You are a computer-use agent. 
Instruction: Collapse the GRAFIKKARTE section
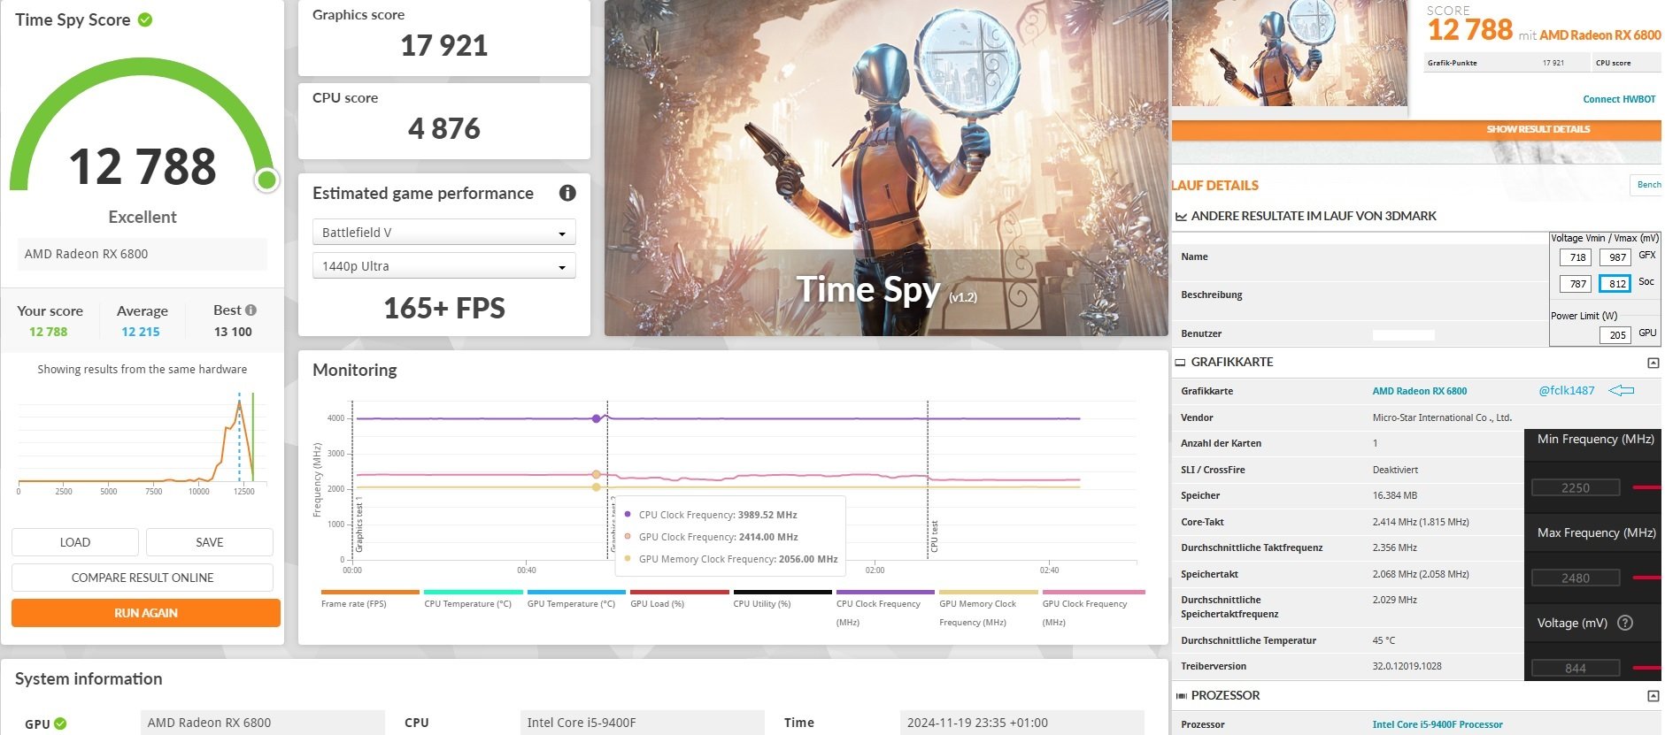(1653, 363)
